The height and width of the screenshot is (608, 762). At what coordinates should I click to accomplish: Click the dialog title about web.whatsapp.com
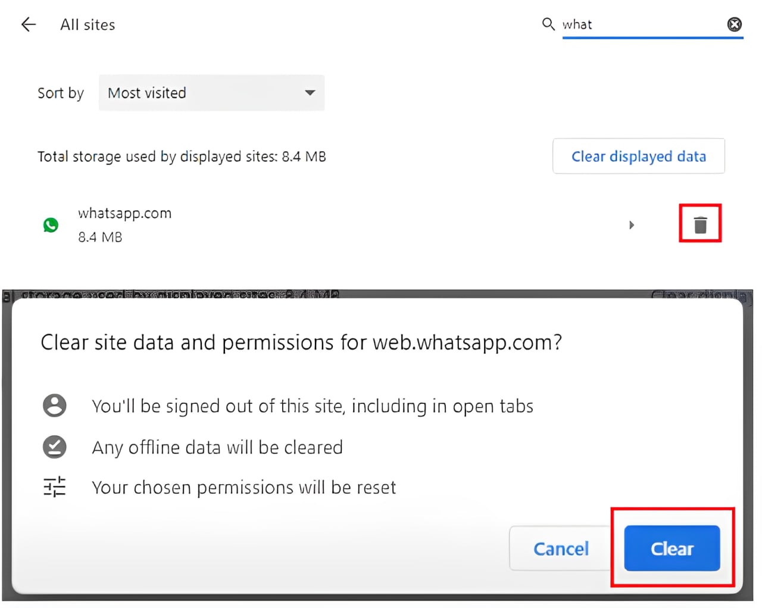(301, 342)
